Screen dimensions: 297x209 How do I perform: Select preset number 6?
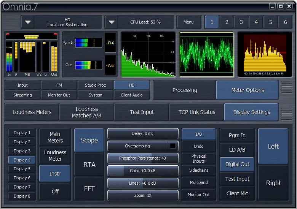(285, 22)
